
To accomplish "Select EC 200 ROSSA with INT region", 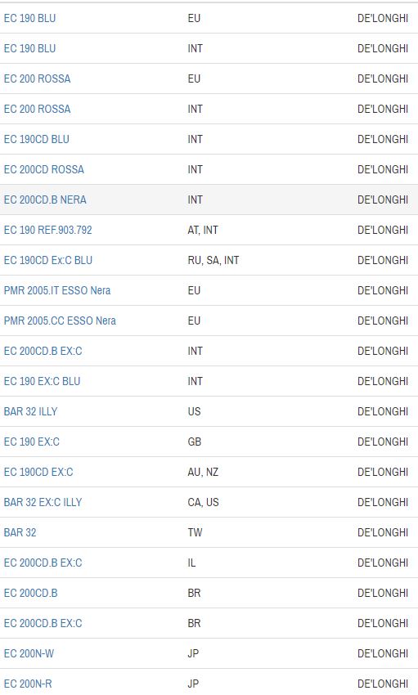I will pos(38,109).
